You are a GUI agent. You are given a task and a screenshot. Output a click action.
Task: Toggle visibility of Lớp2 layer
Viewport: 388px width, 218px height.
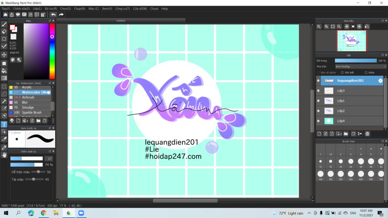point(318,111)
